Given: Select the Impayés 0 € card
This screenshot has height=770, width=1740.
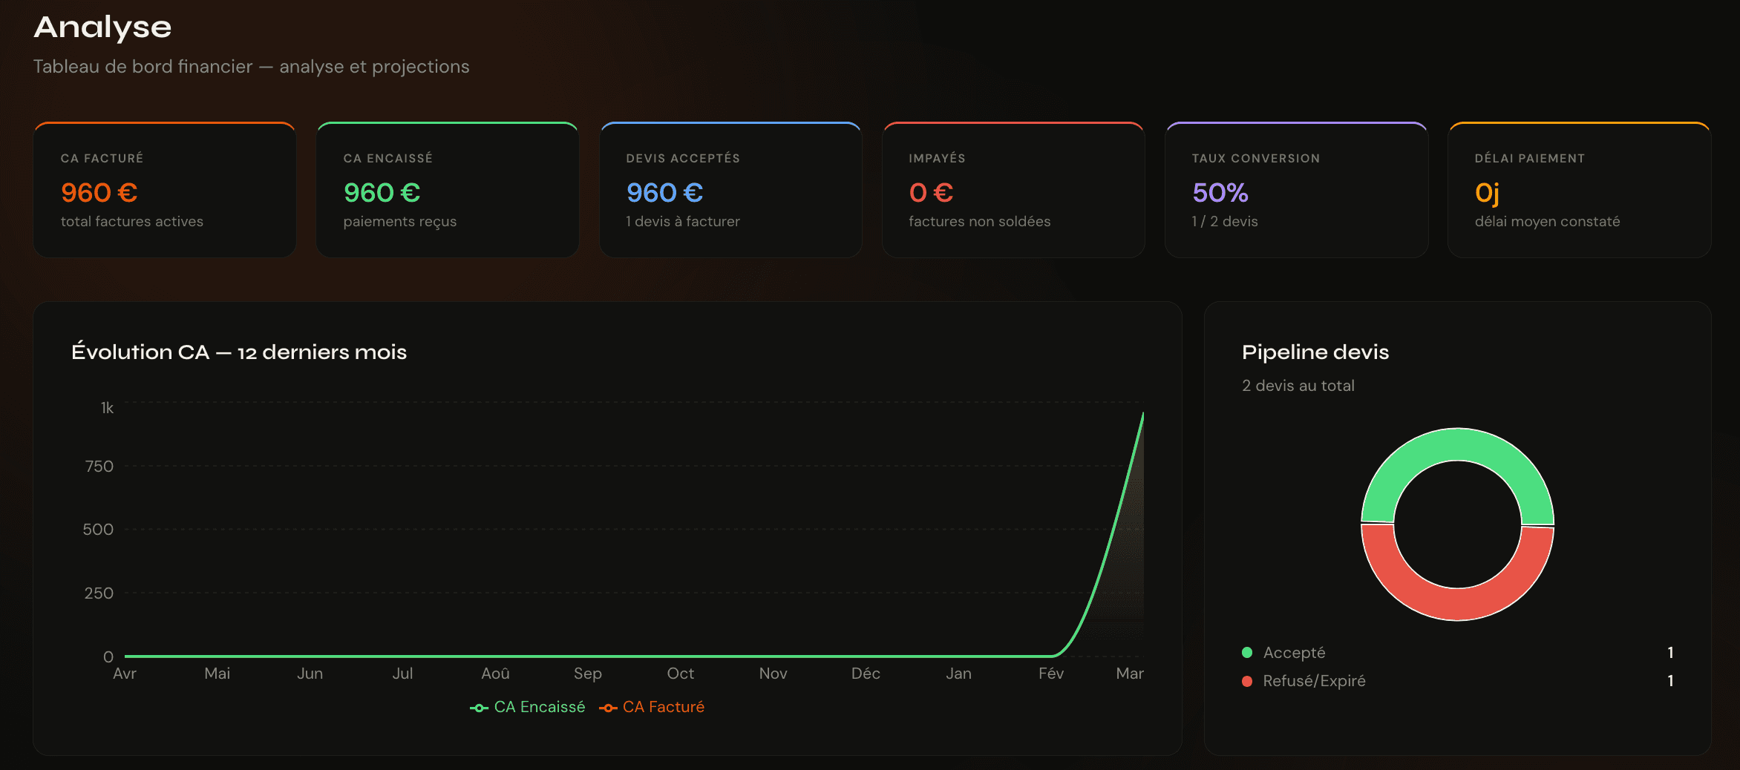Looking at the screenshot, I should click(1013, 190).
